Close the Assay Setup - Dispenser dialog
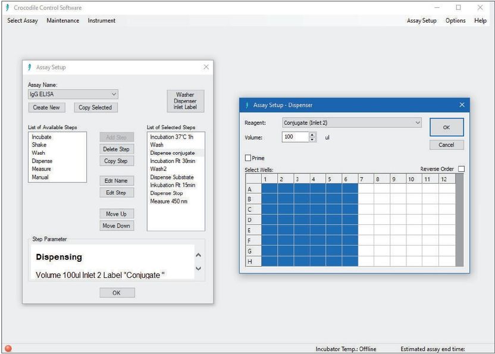 click(x=462, y=105)
